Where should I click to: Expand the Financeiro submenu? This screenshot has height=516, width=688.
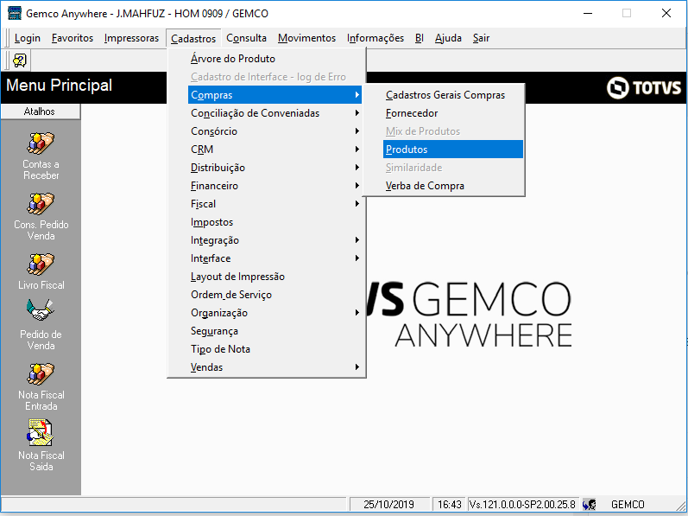pyautogui.click(x=275, y=186)
